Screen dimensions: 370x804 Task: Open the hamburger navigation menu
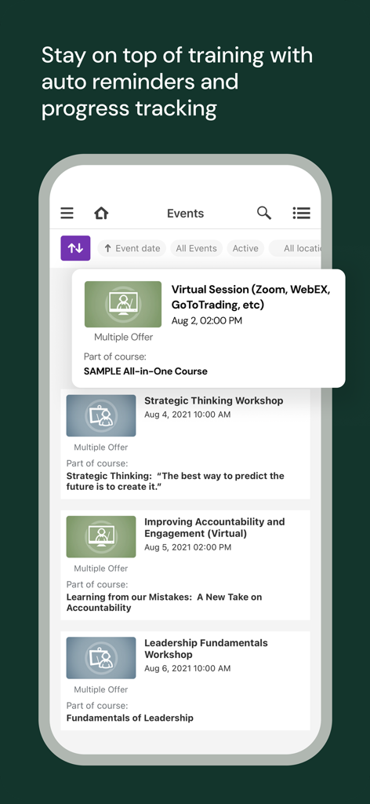(x=67, y=213)
